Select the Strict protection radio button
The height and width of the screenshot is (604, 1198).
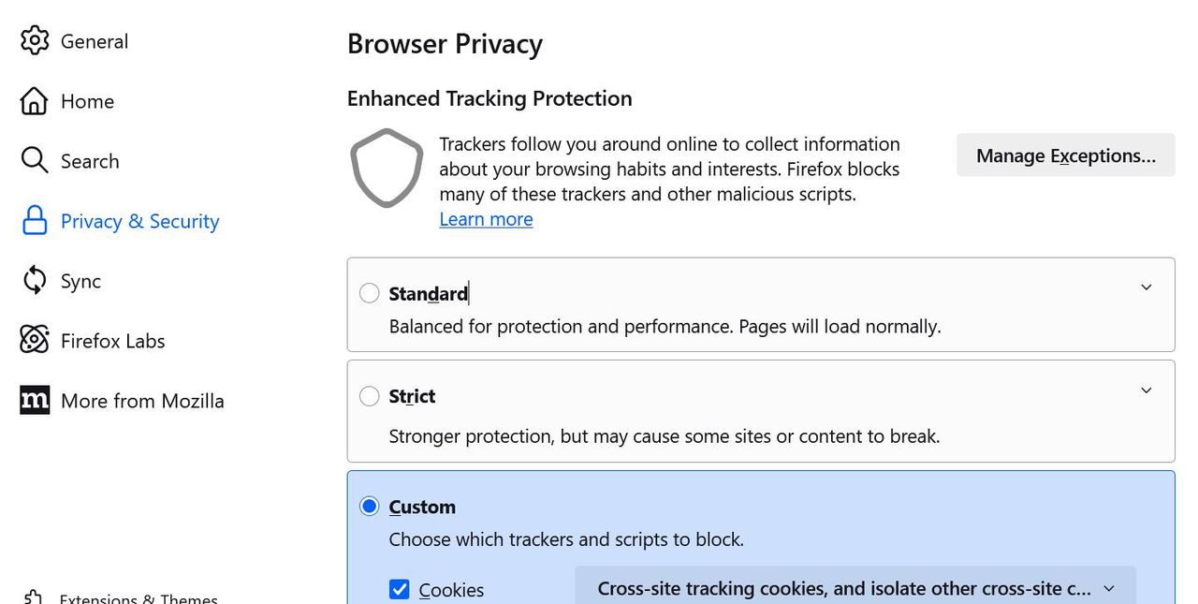pos(370,396)
